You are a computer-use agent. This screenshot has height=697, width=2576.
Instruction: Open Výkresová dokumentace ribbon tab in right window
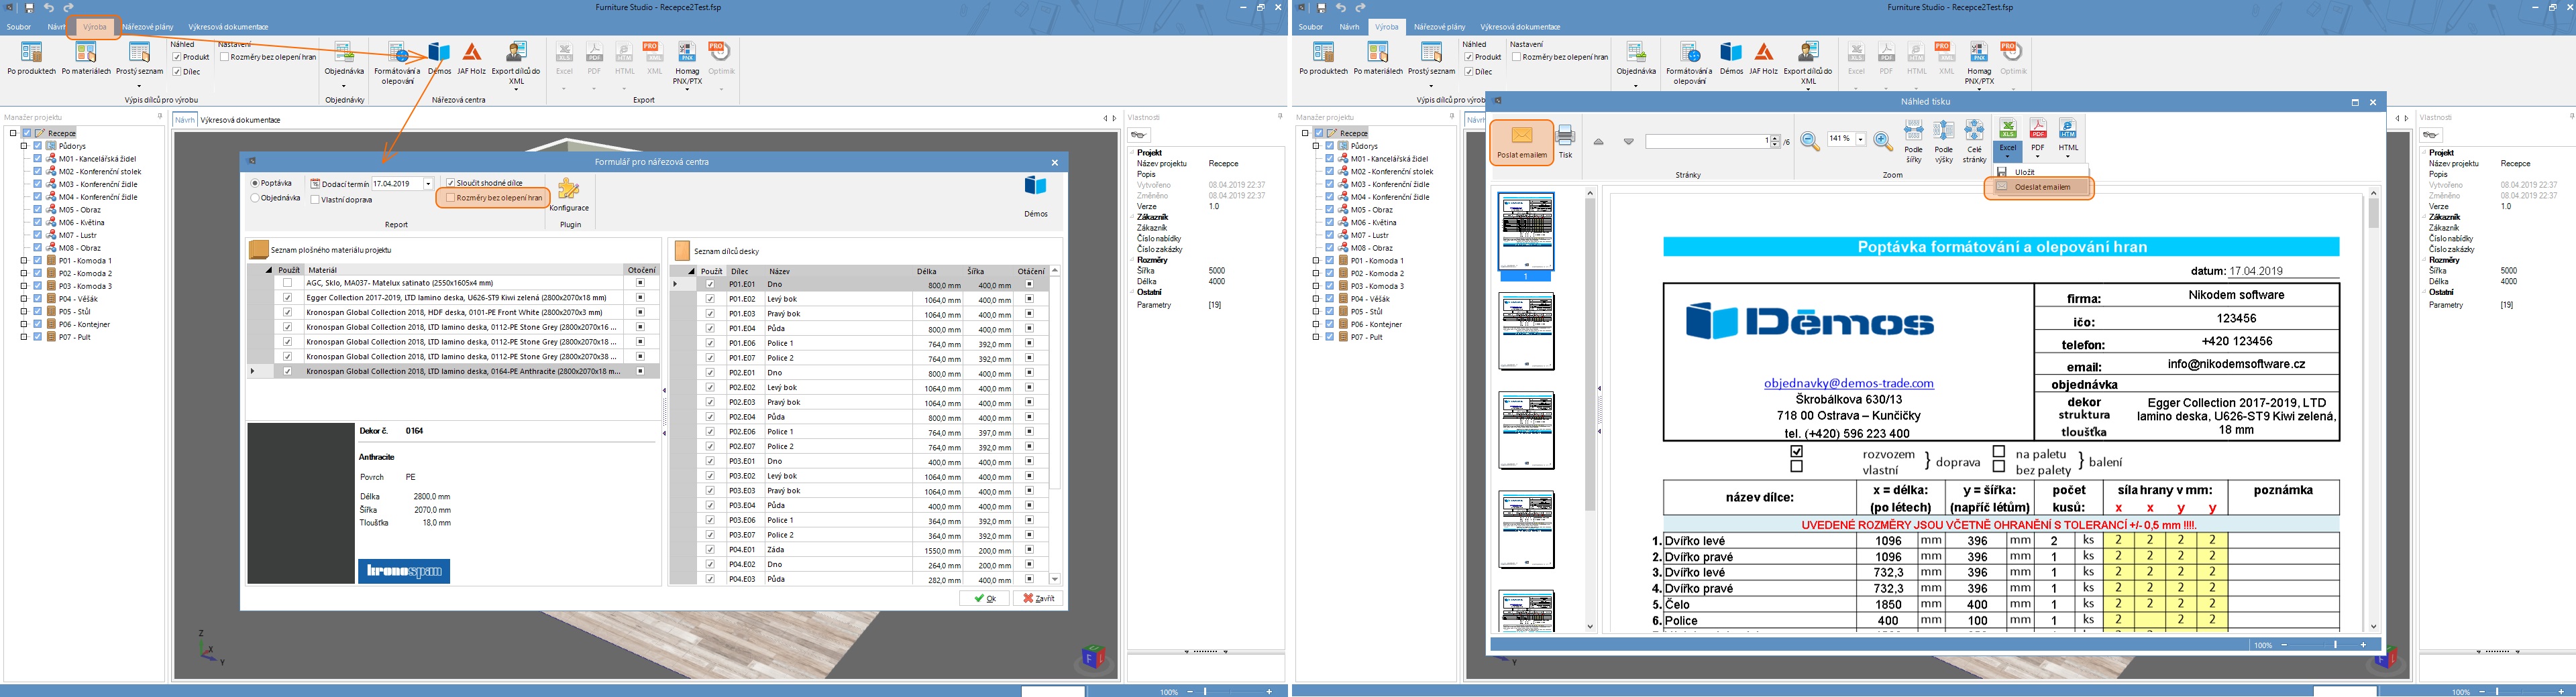1520,27
